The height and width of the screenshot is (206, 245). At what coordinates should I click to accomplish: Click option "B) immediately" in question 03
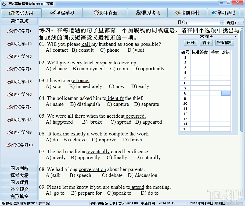(x=86, y=86)
